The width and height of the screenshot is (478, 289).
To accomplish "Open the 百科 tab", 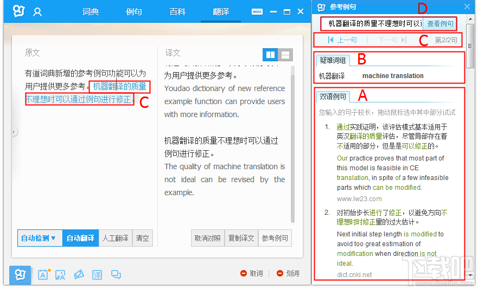I will tap(177, 12).
